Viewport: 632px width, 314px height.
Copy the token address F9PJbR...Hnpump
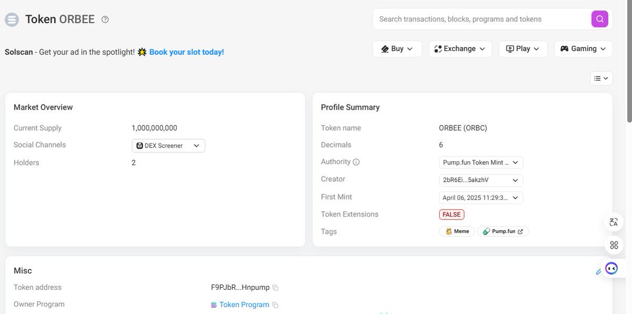tap(275, 288)
